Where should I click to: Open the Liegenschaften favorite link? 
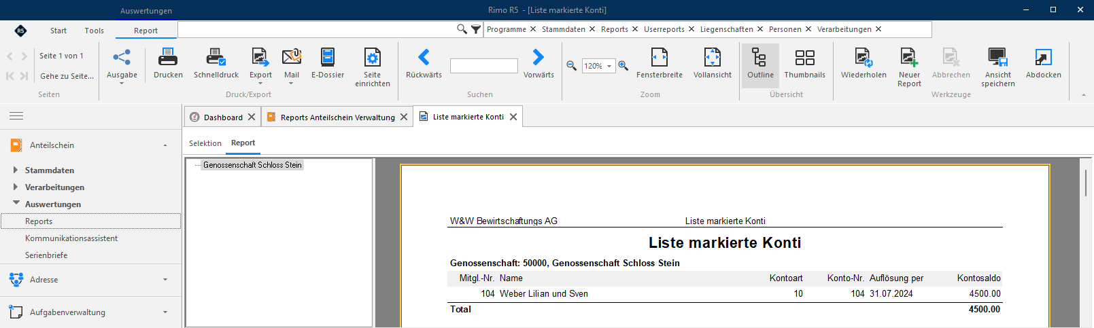click(727, 29)
